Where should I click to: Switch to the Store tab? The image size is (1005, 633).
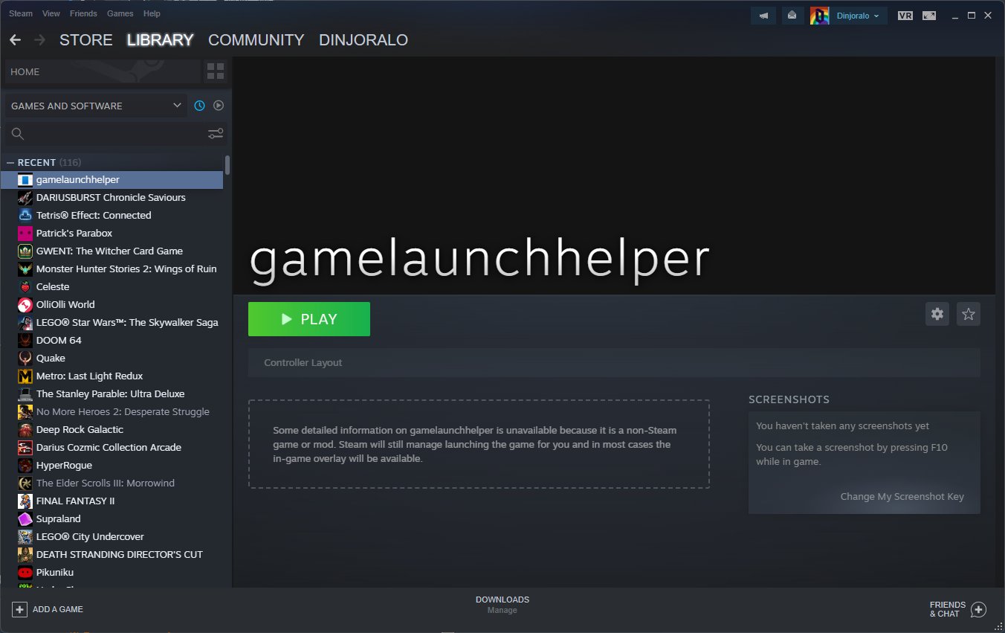click(86, 40)
